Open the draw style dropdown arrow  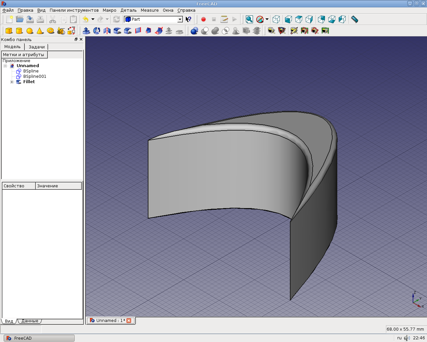267,19
